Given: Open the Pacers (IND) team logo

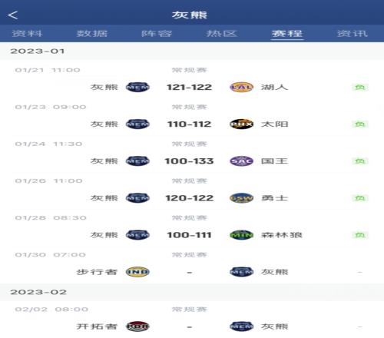Looking at the screenshot, I should click(137, 272).
